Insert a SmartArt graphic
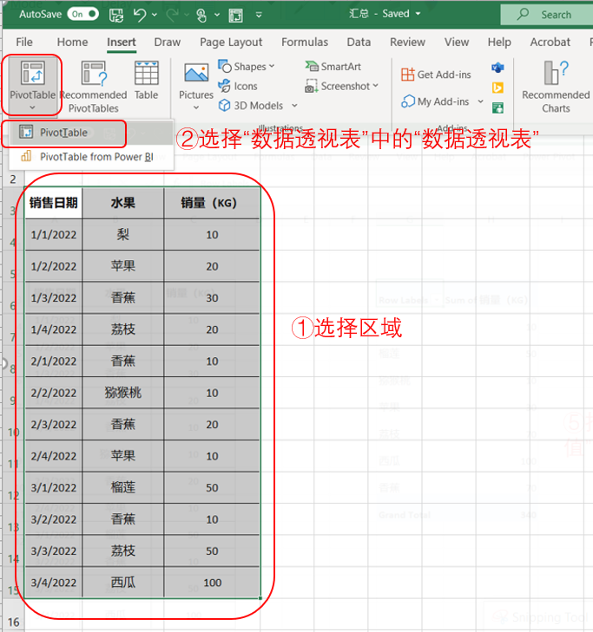This screenshot has width=593, height=632. point(333,67)
